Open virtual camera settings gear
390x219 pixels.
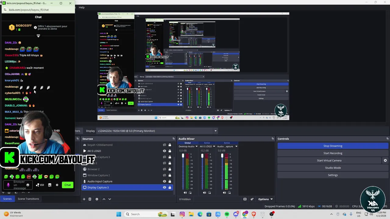[x=385, y=161]
